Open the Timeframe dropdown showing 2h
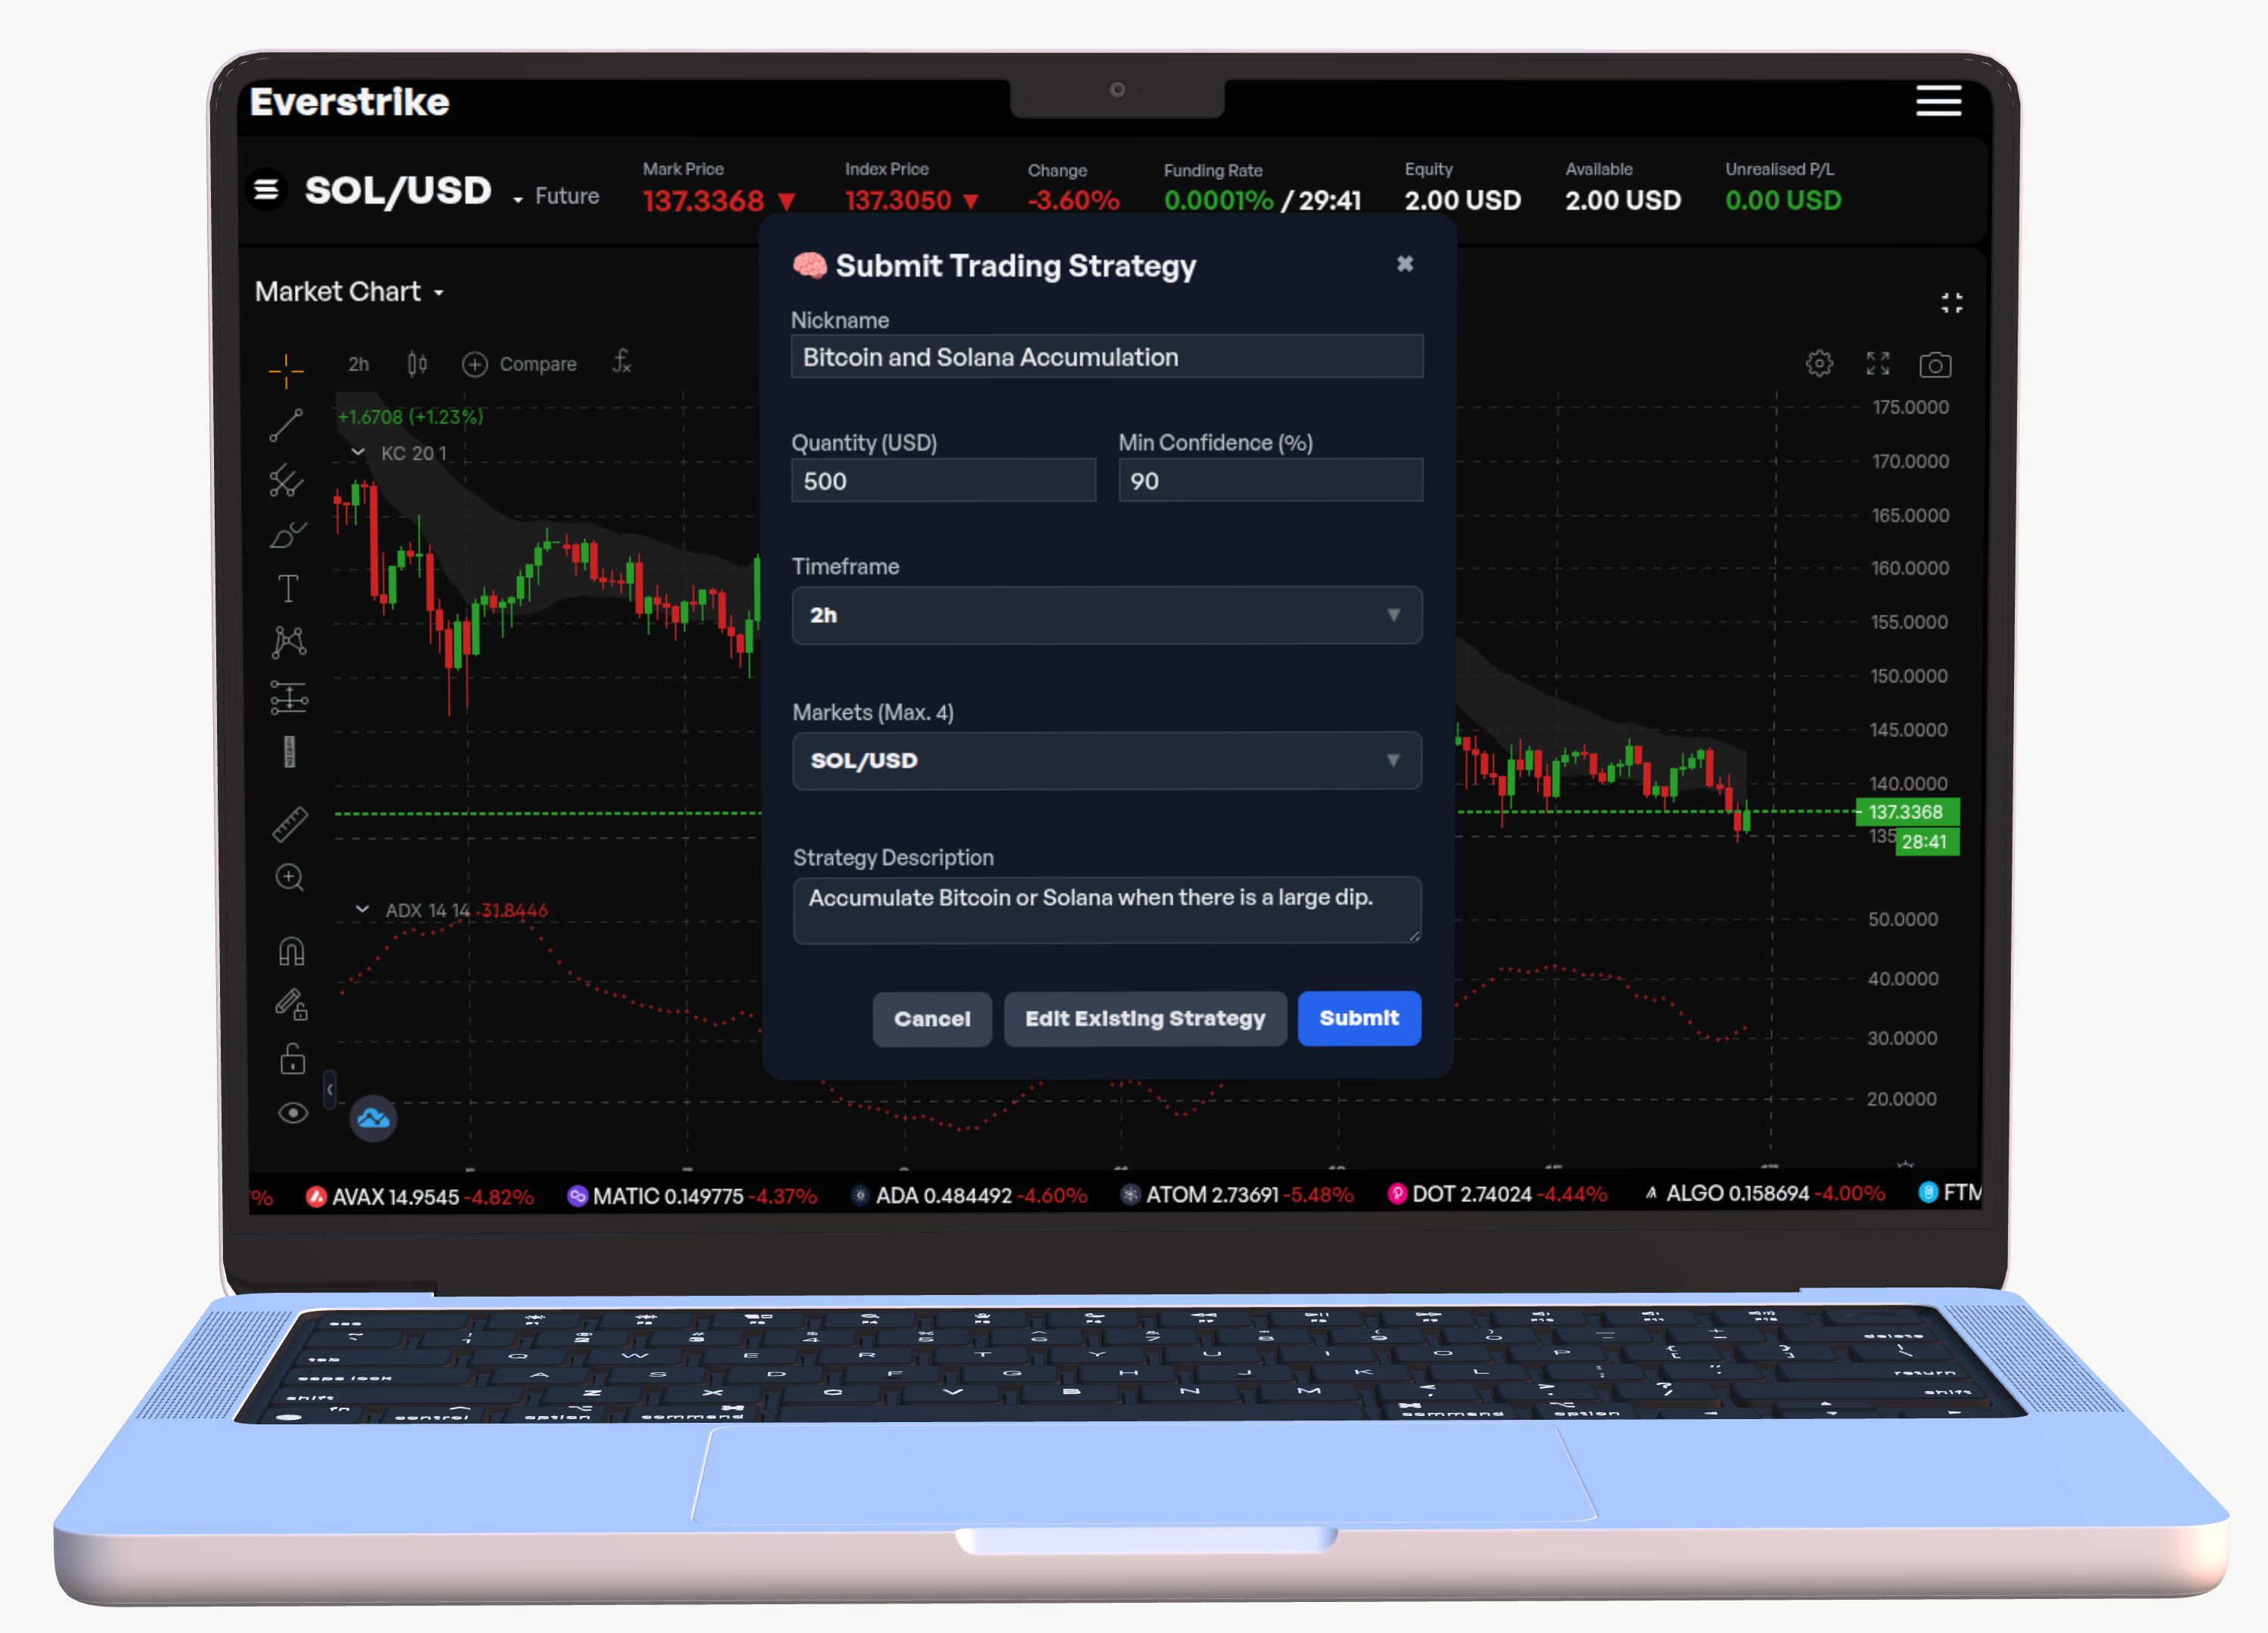The image size is (2268, 1633). point(1106,615)
